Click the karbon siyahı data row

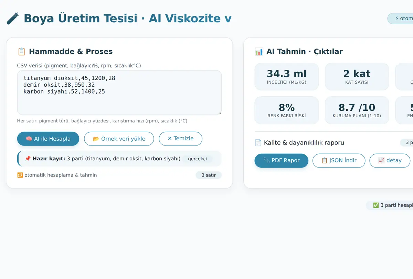(64, 92)
